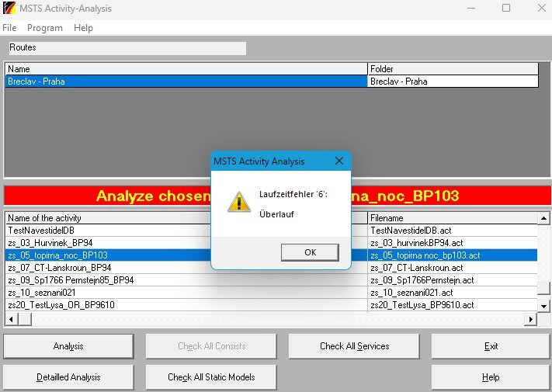552x392 pixels.
Task: Open the Help menu
Action: 83,28
